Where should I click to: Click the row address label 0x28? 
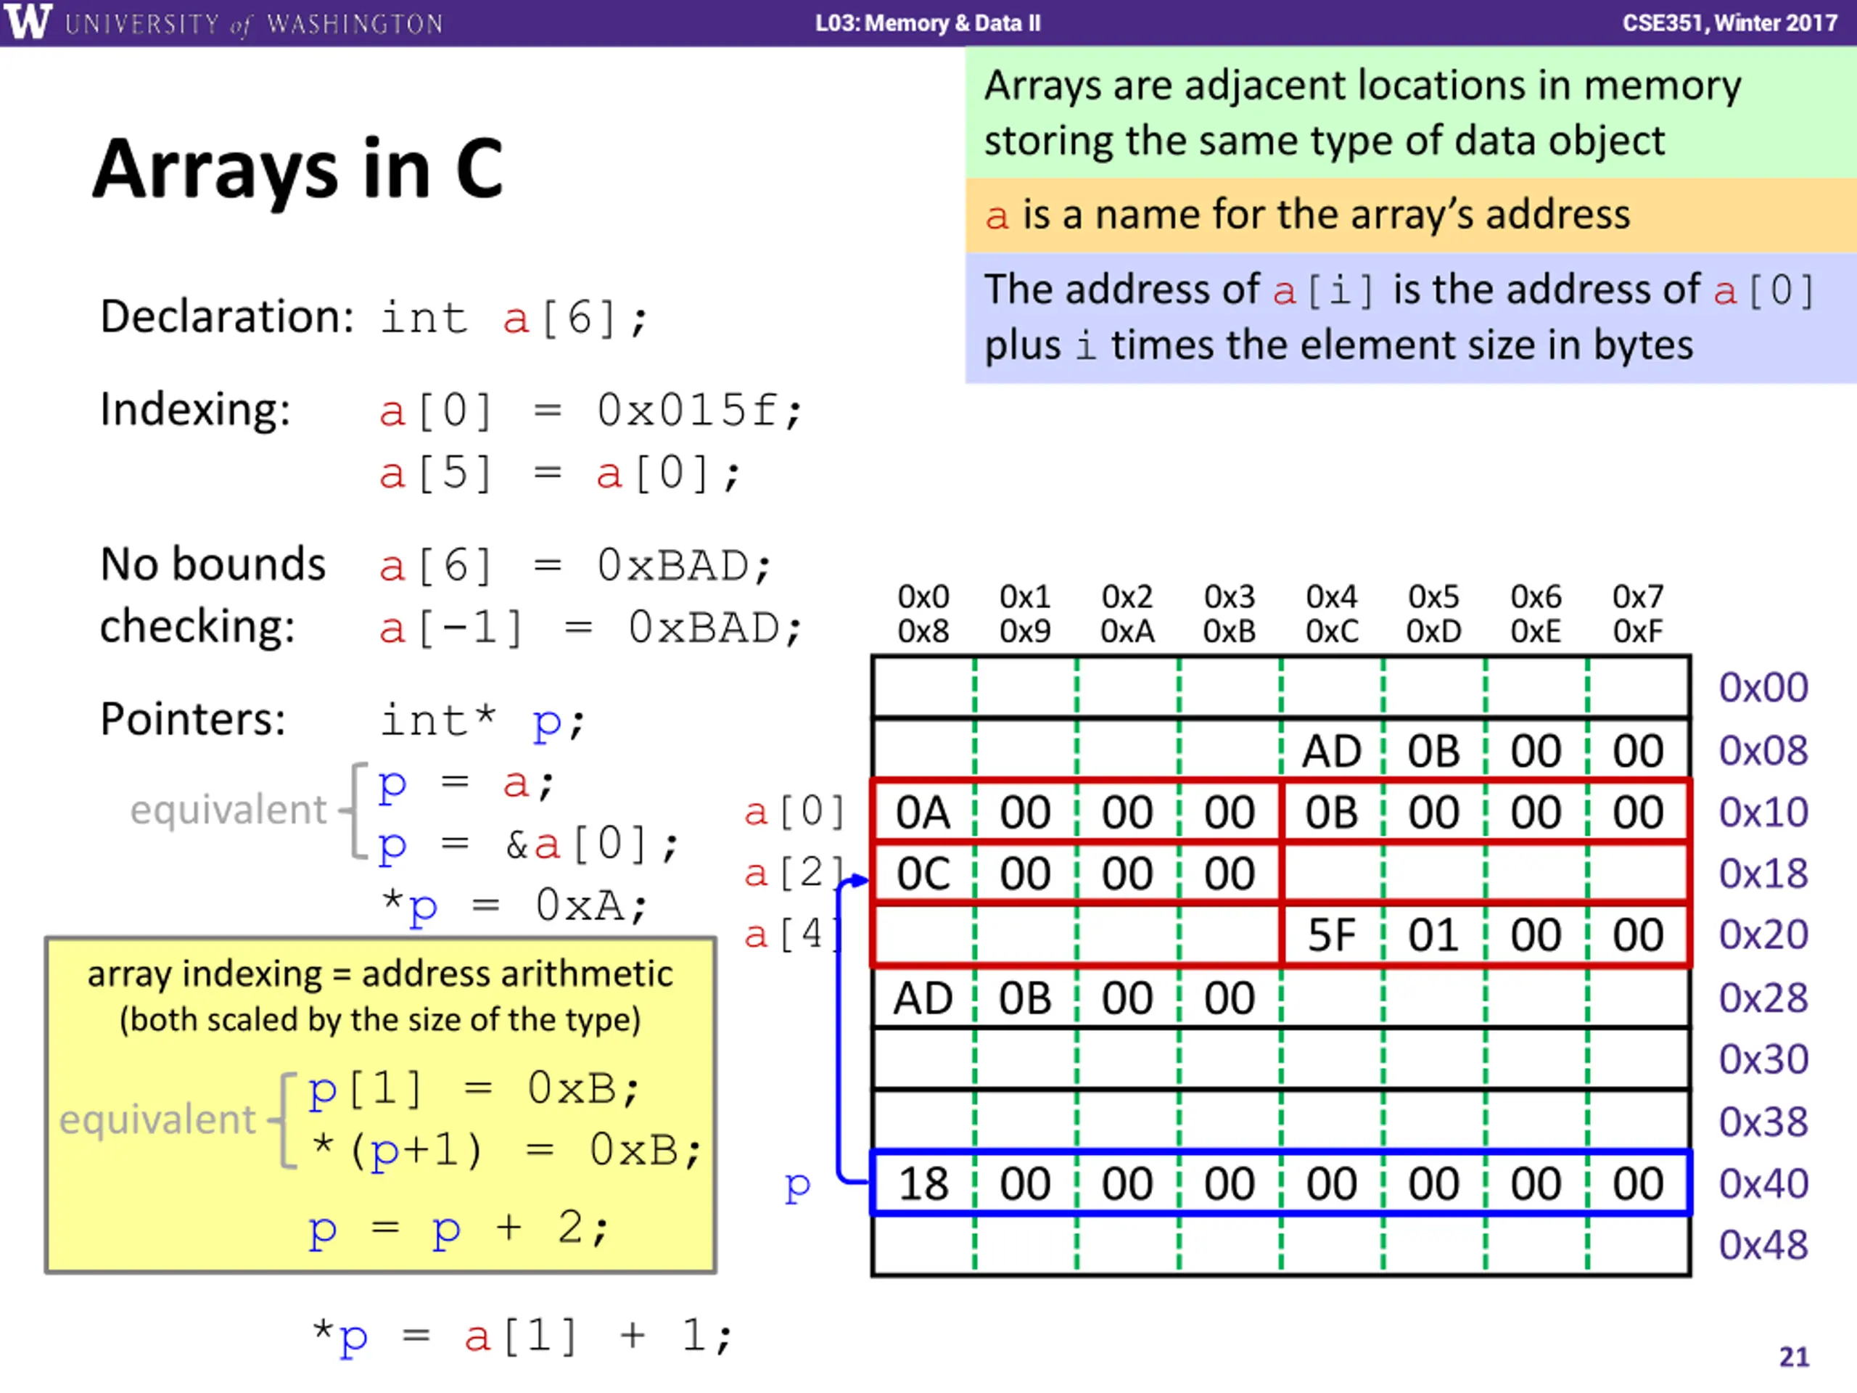pyautogui.click(x=1763, y=998)
